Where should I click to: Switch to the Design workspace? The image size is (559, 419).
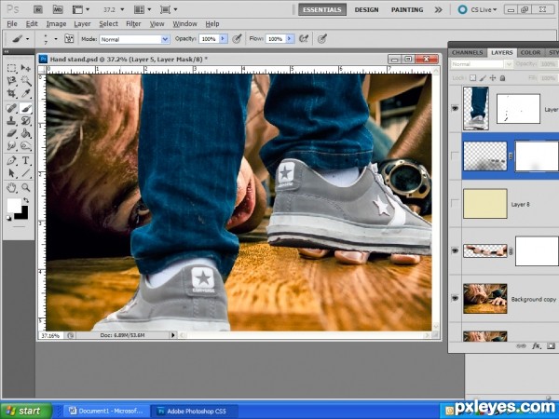coord(366,9)
